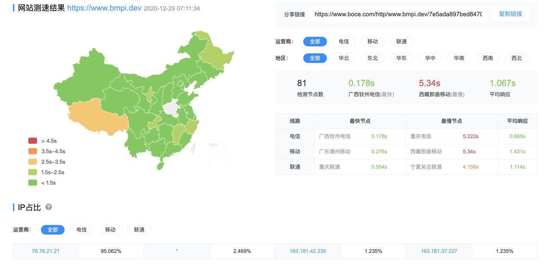
Task: Filter by the 华南 region
Action: pos(459,58)
